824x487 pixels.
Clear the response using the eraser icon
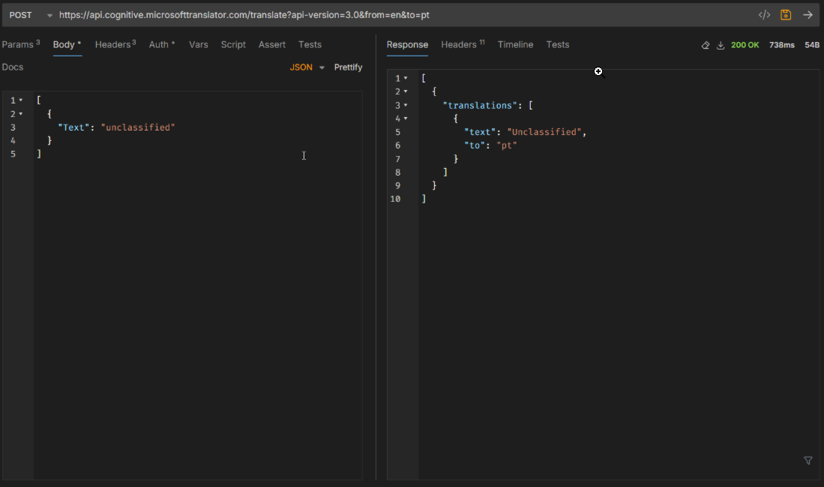click(705, 45)
